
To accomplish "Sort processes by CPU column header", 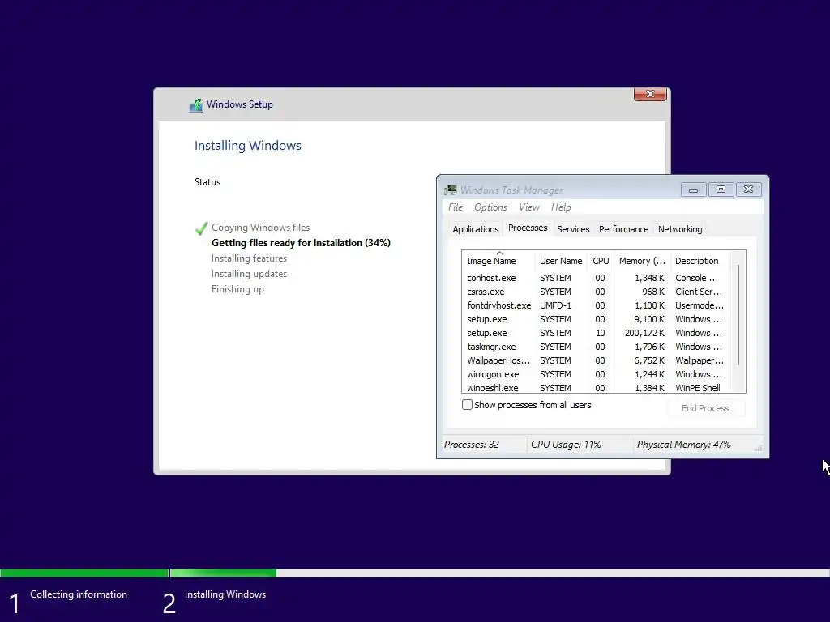I will [601, 261].
